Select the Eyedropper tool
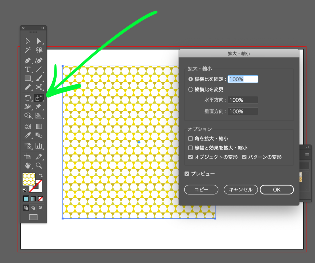Viewport: 315px width, 263px height. (x=28, y=135)
